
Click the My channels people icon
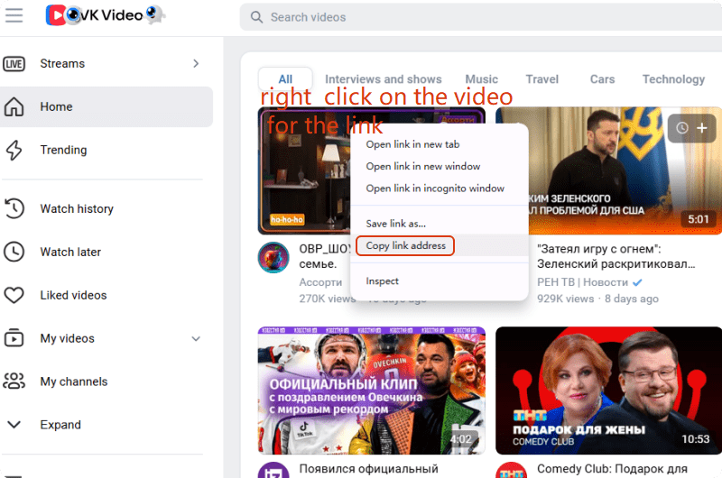pos(14,381)
